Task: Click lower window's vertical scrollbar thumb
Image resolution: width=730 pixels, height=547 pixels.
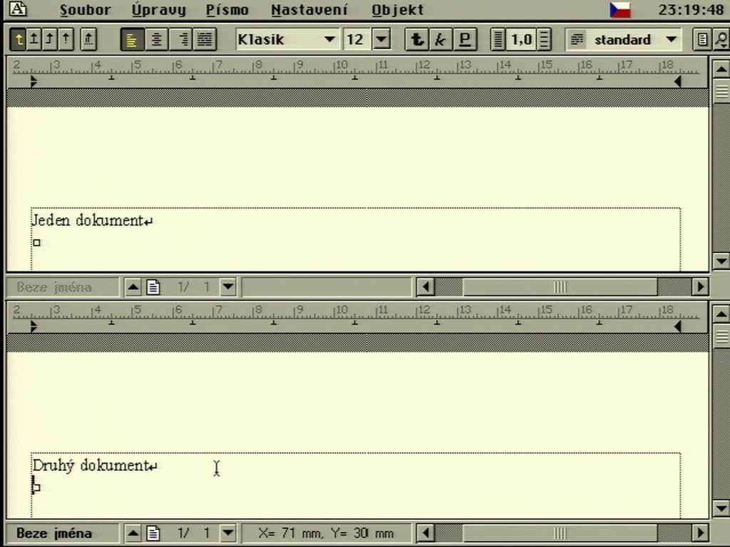Action: 721,336
